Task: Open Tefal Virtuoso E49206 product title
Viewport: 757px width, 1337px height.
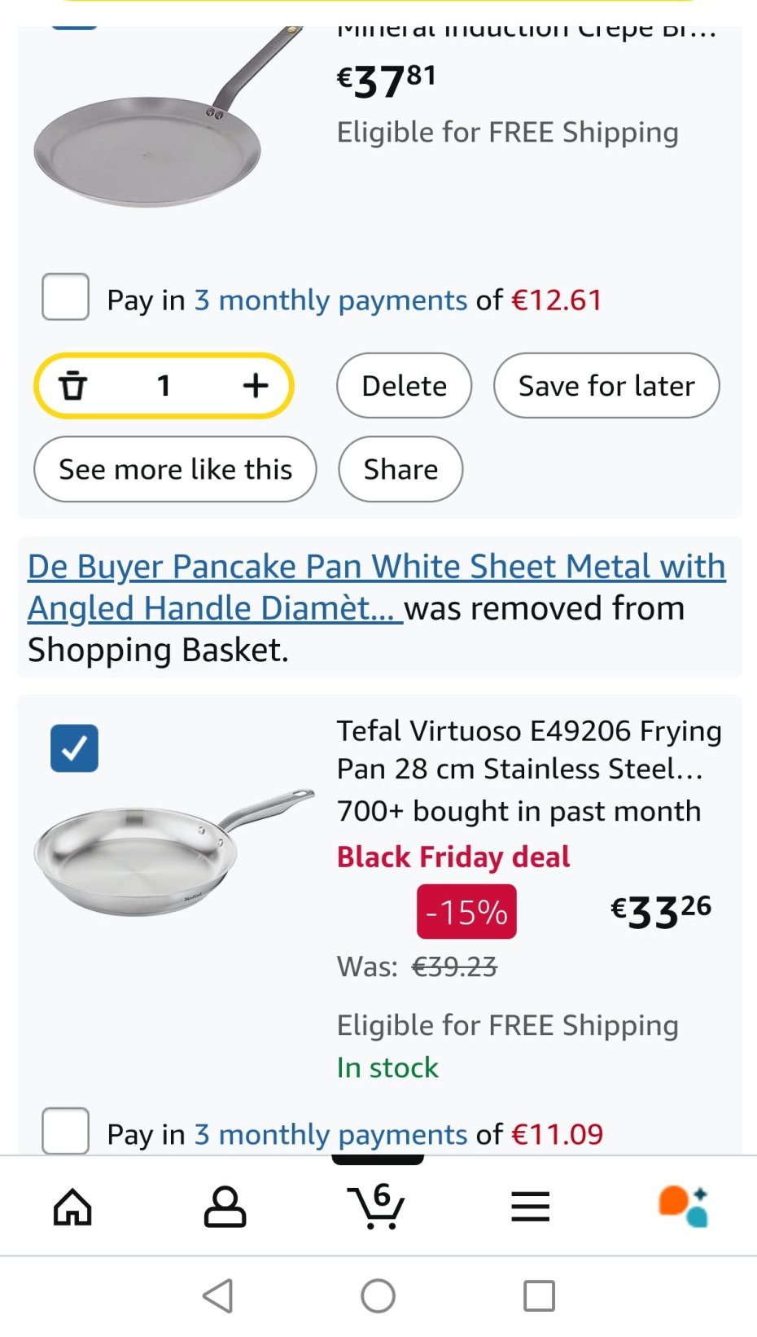Action: point(528,749)
